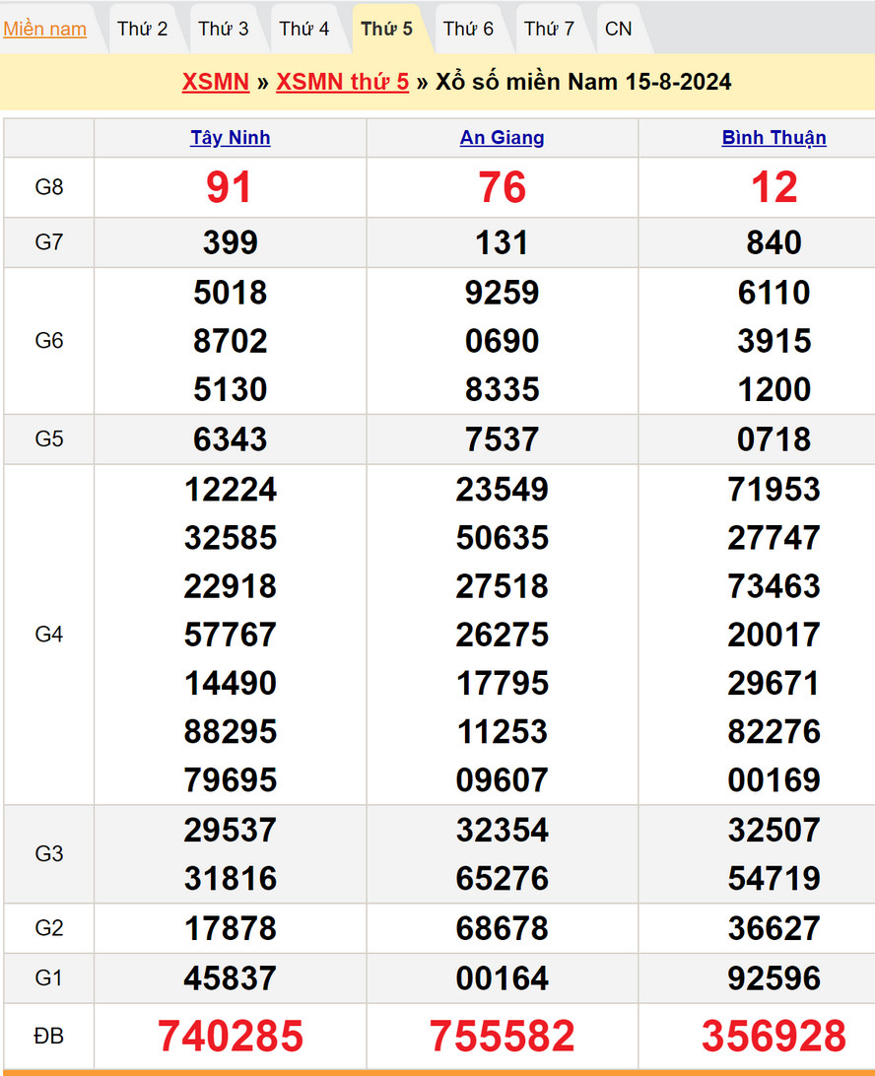Screen dimensions: 875x1076
Task: Click An Giang special prize 755582
Action: (503, 1036)
